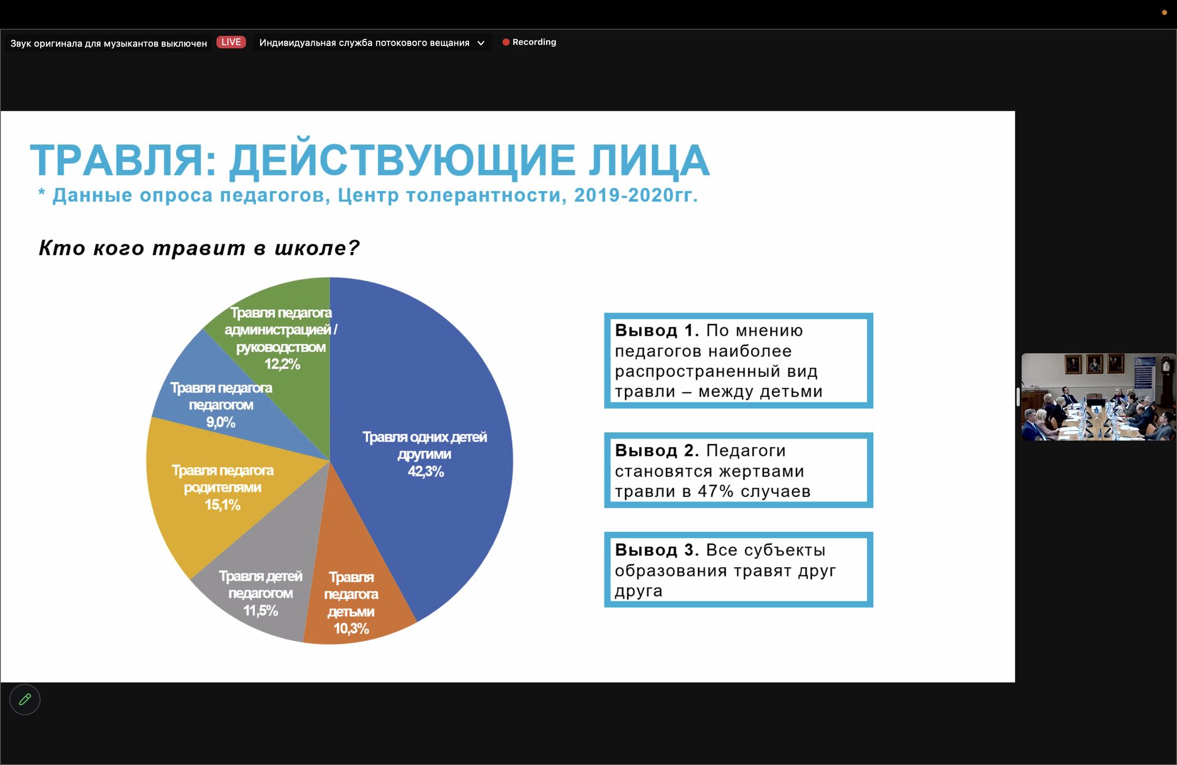Select the meeting room video thumbnail
This screenshot has height=765, width=1177.
tap(1098, 396)
